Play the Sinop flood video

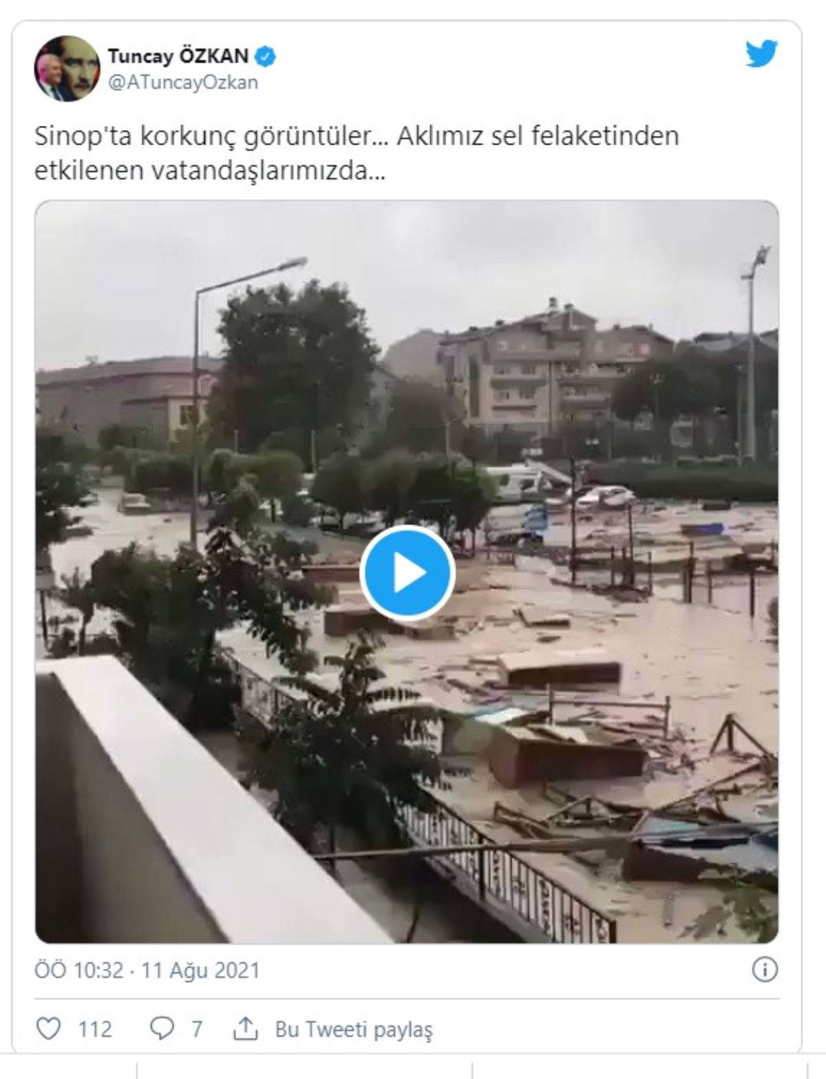[x=407, y=573]
